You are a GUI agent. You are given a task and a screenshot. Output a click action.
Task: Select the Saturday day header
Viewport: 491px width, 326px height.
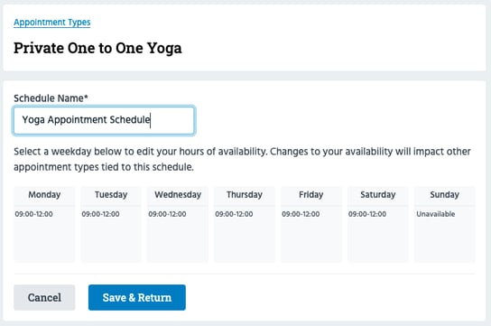378,195
